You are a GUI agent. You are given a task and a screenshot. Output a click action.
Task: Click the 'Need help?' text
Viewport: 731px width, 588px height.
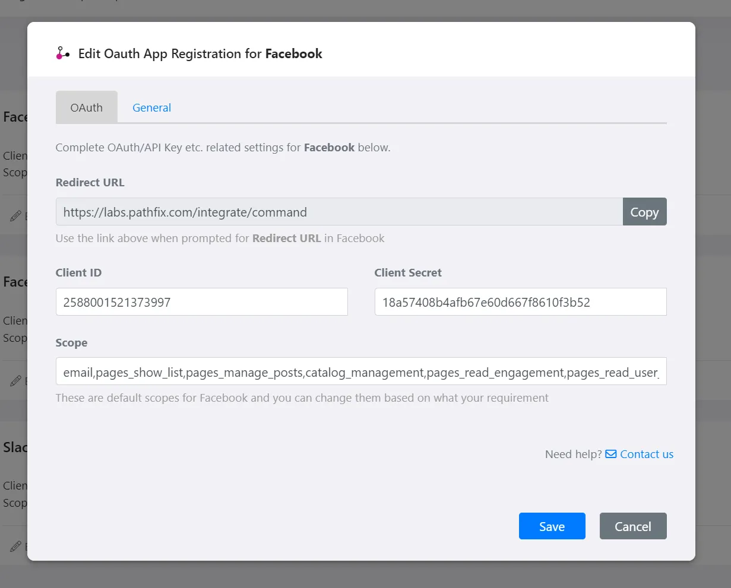(x=574, y=454)
